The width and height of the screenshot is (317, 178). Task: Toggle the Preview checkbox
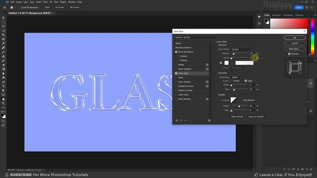[x=289, y=54]
